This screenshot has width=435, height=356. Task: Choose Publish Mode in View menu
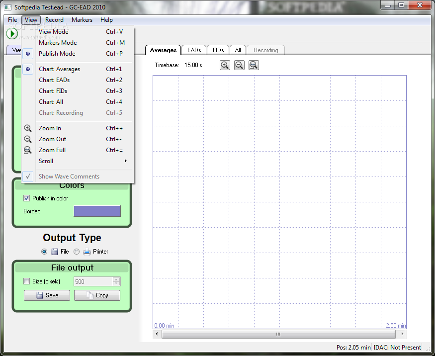(x=78, y=54)
